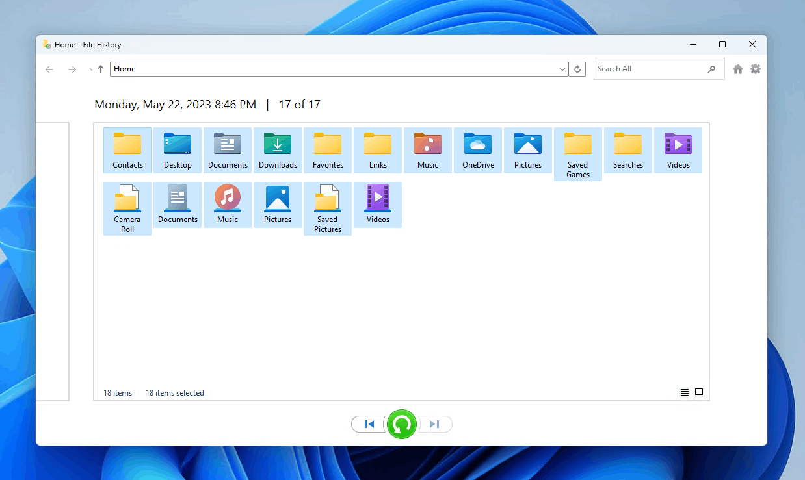Open the recent locations dropdown chevron
This screenshot has width=805, height=480.
pyautogui.click(x=90, y=69)
